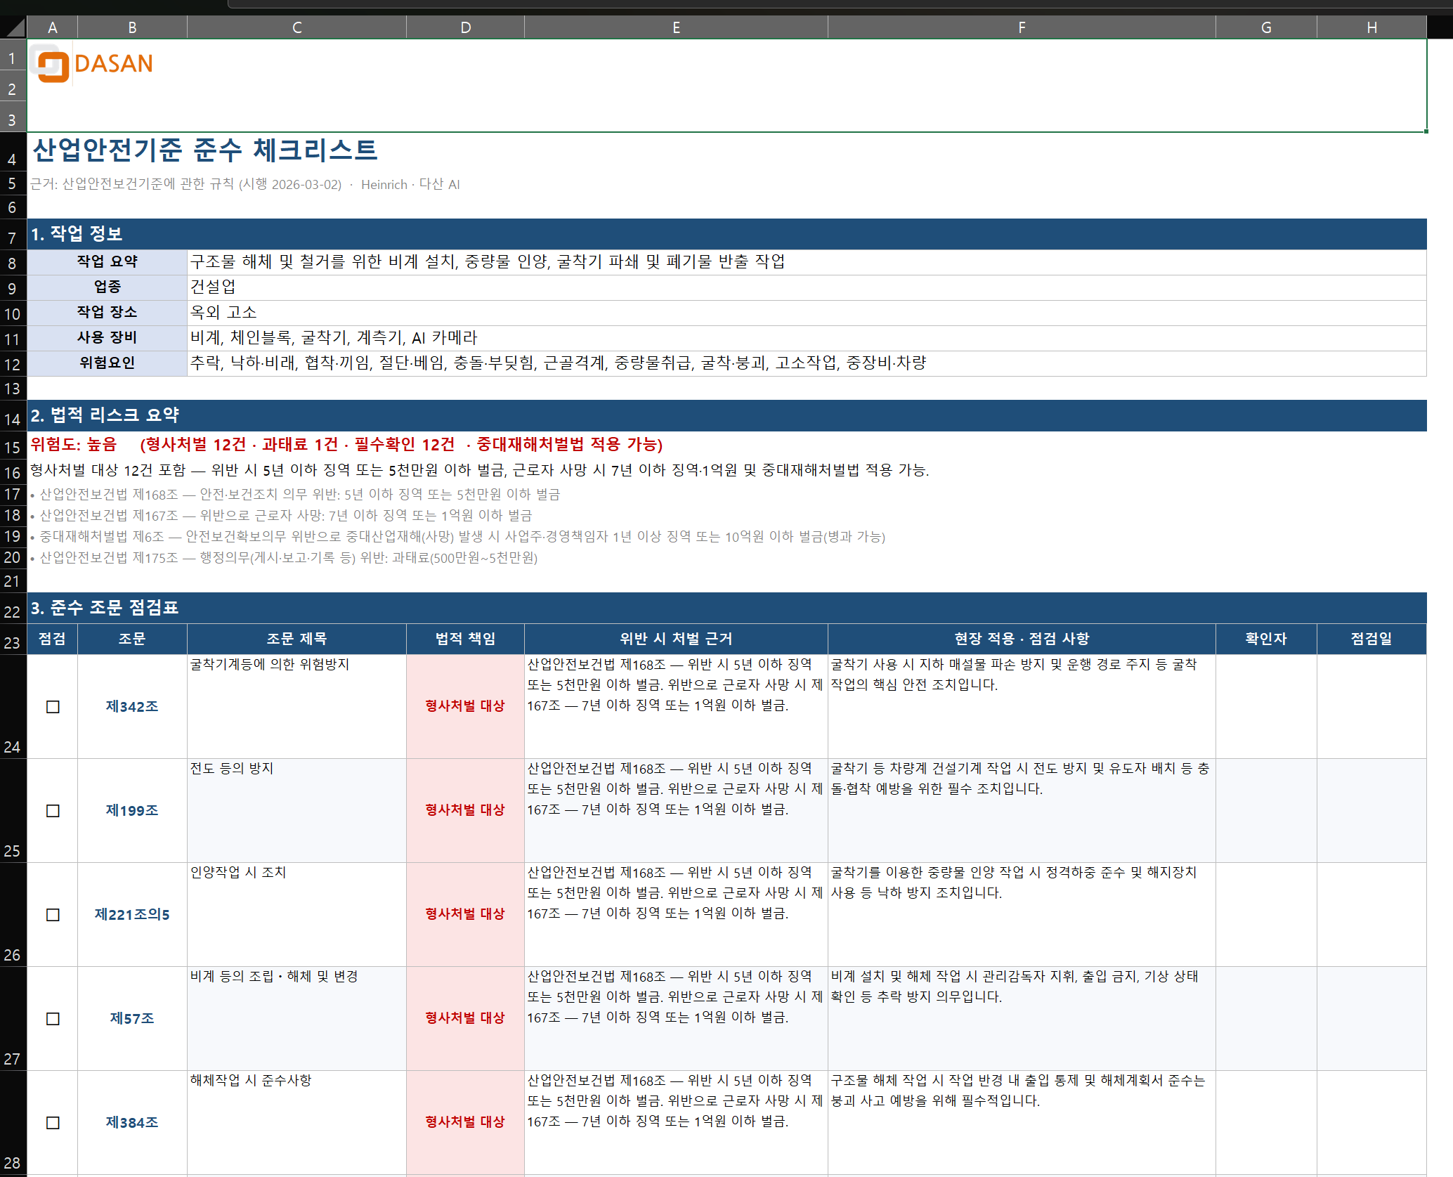Select column E header
Viewport: 1453px width, 1177px height.
(x=677, y=27)
